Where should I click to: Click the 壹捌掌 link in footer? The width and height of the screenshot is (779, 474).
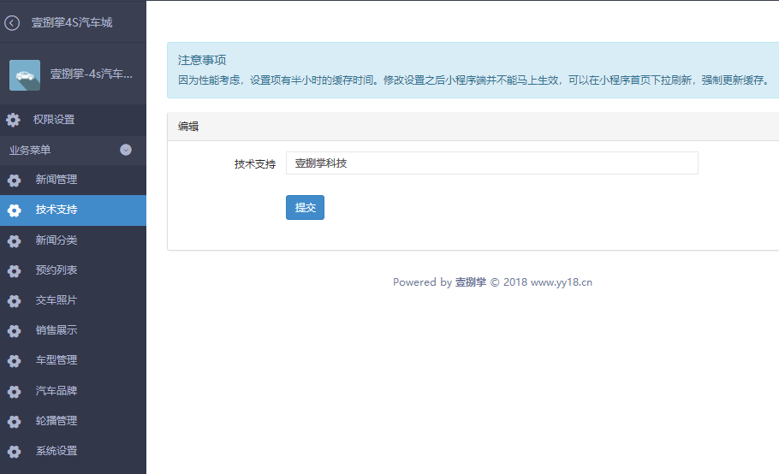click(x=471, y=282)
